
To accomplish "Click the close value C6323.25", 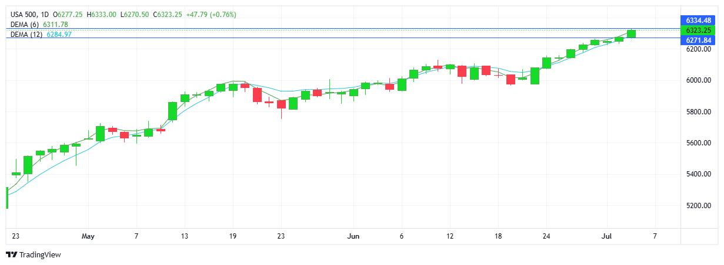I will pos(168,14).
